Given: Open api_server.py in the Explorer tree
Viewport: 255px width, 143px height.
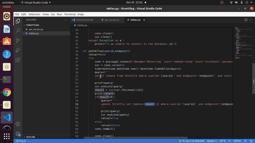Looking at the screenshot, I should [36, 29].
